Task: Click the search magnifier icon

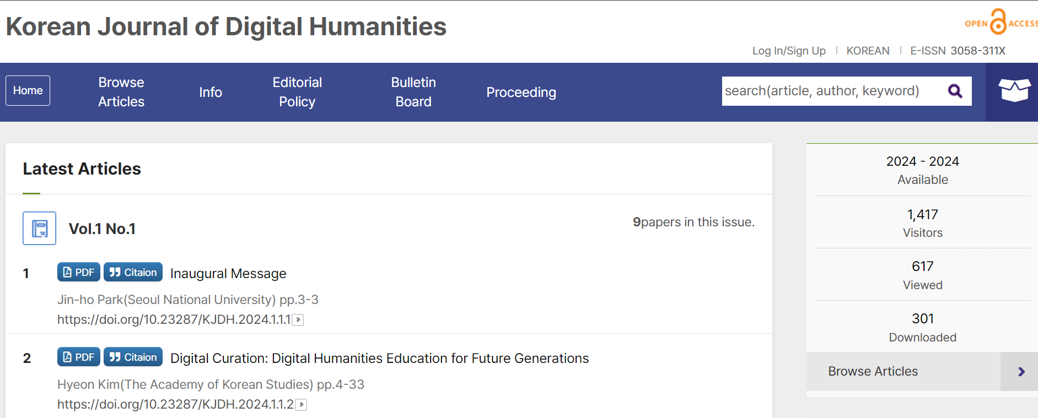Action: pyautogui.click(x=955, y=91)
